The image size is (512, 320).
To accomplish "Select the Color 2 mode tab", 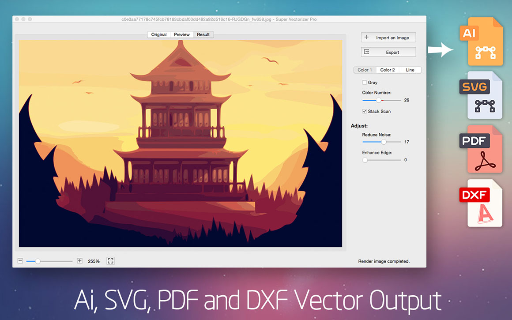I will point(388,70).
